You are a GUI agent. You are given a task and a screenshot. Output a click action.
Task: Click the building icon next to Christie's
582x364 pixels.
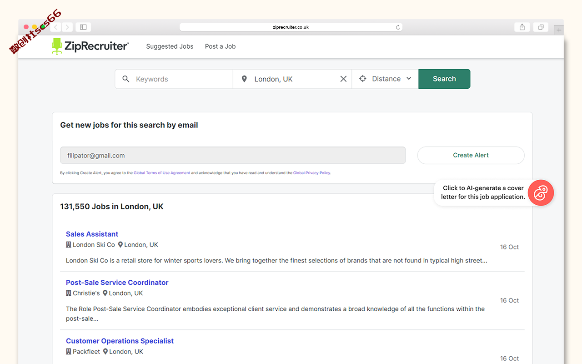click(x=69, y=293)
